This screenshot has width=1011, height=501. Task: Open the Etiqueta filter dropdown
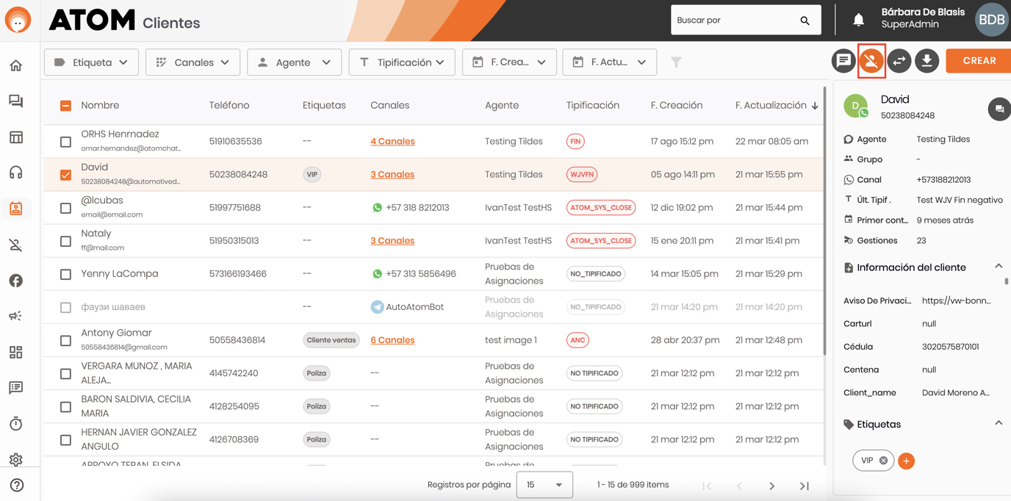(91, 62)
